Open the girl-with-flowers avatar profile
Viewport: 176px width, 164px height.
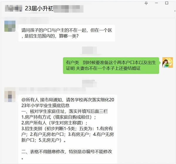click(x=167, y=62)
